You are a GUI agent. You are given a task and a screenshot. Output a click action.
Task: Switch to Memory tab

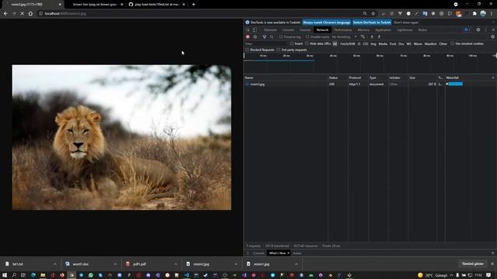(x=363, y=29)
